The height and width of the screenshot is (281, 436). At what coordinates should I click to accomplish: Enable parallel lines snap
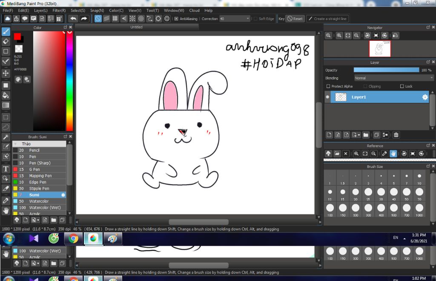(x=106, y=19)
